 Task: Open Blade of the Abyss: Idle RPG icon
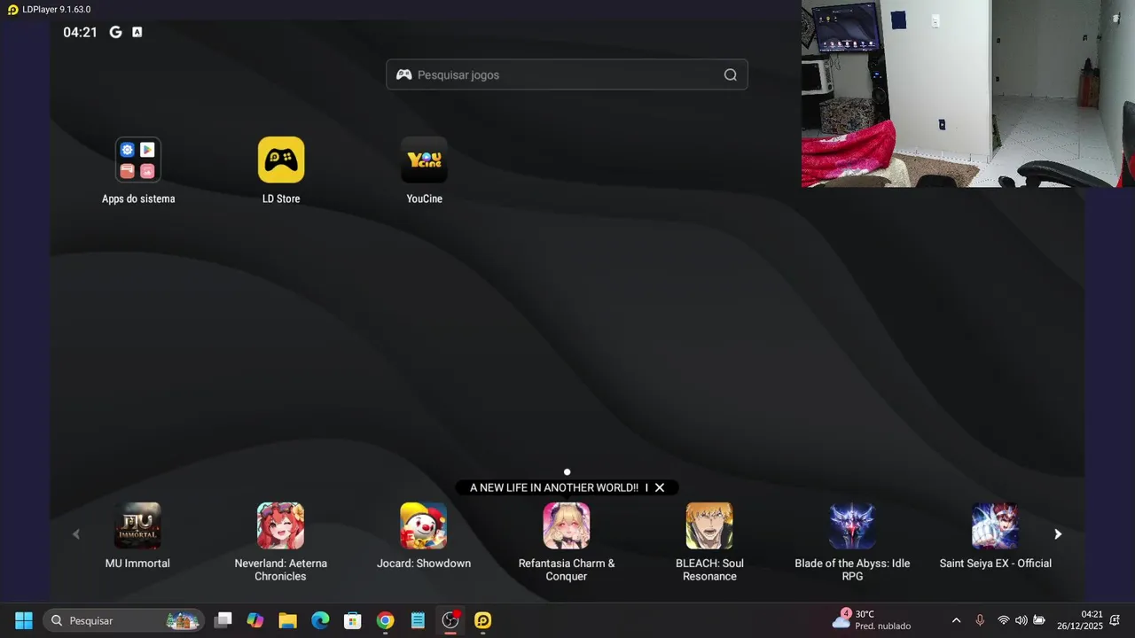(x=852, y=525)
